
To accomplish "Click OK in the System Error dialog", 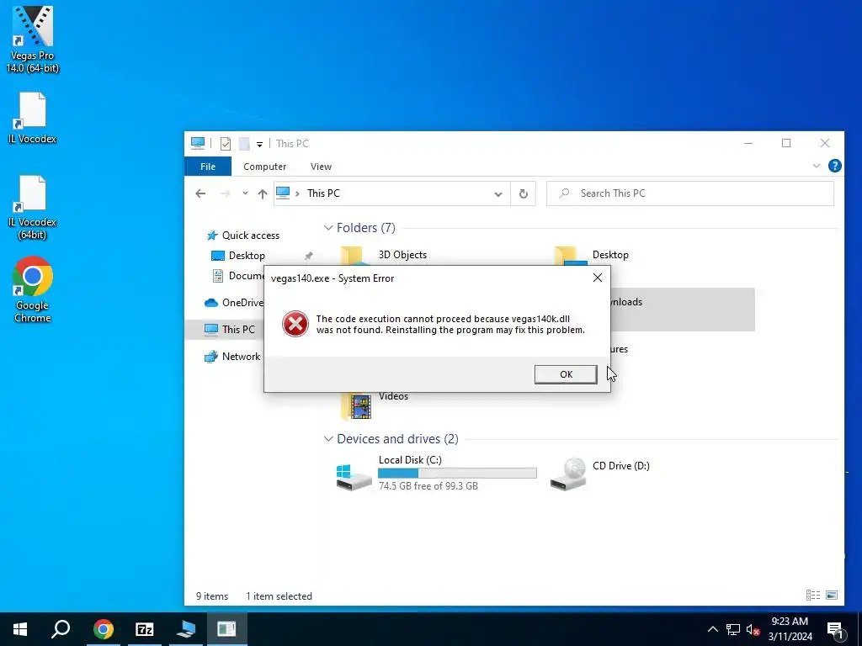I will point(566,374).
